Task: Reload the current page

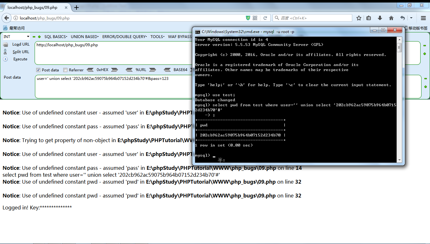Action: (265, 18)
